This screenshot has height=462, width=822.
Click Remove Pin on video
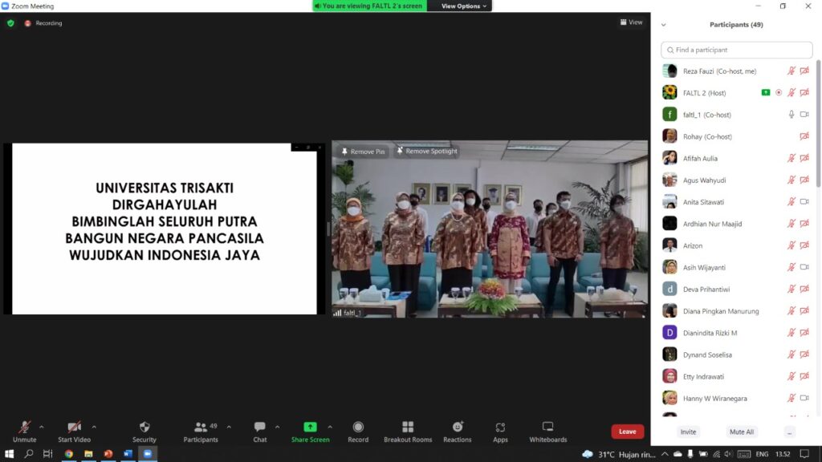click(363, 152)
